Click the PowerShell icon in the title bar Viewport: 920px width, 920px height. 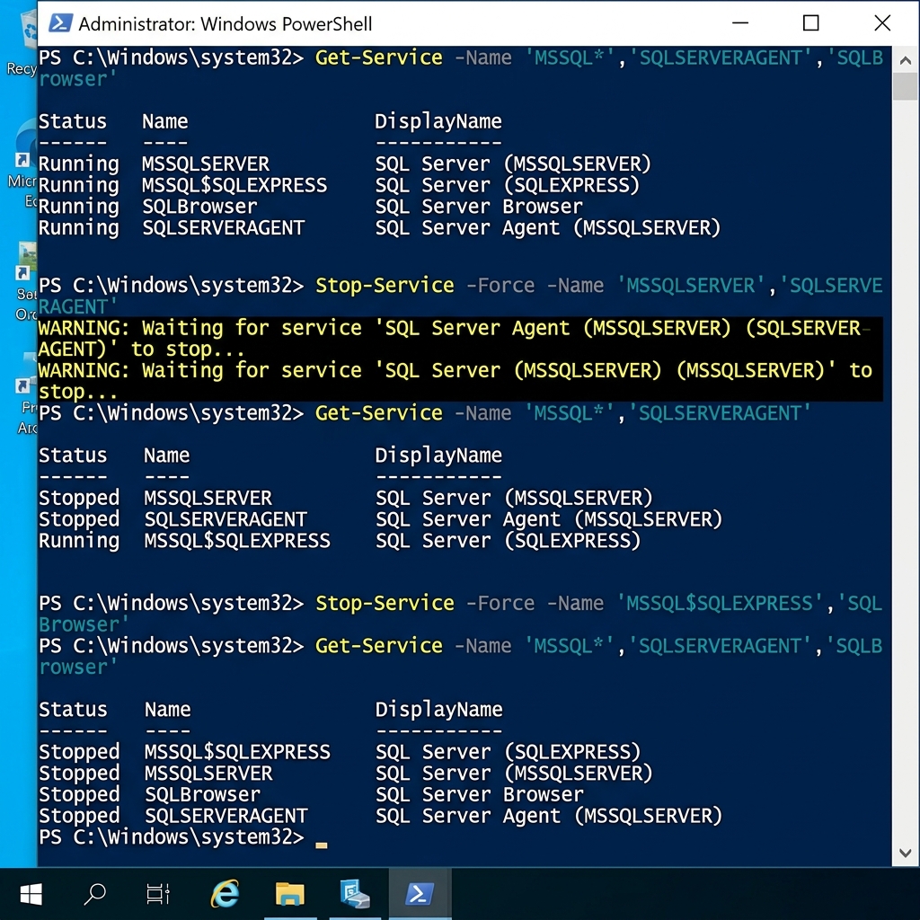(x=60, y=22)
